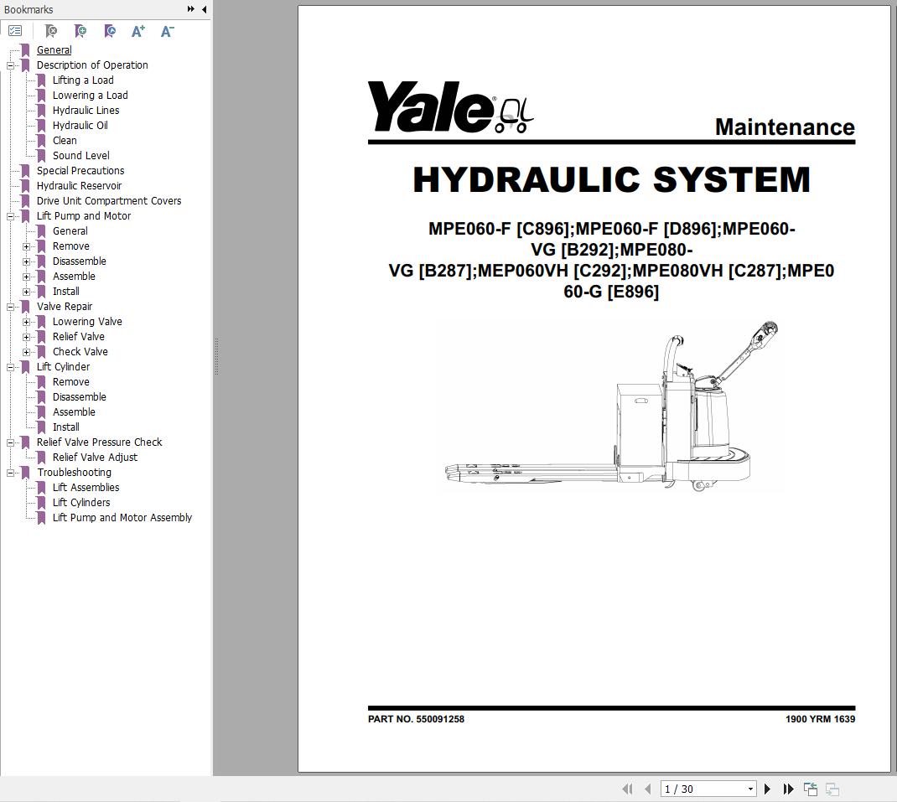Image resolution: width=897 pixels, height=802 pixels.
Task: Collapse the Bookmarks panel with the left arrow
Action: pyautogui.click(x=205, y=9)
